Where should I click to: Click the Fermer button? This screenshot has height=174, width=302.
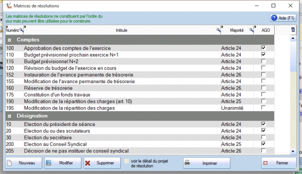(279, 163)
